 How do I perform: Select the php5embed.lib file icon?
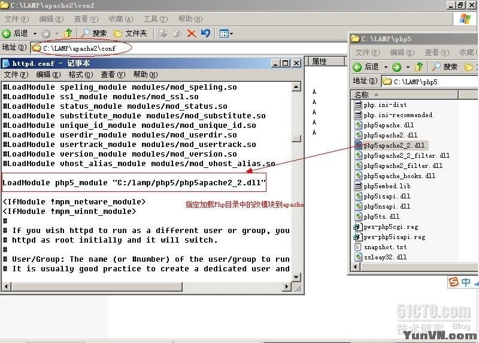point(357,186)
